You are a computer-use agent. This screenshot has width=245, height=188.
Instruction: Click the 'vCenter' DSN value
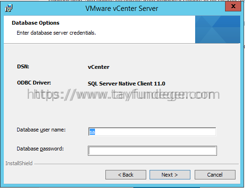click(x=99, y=67)
